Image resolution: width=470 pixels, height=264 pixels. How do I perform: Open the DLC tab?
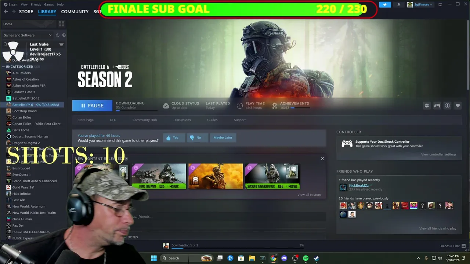pyautogui.click(x=113, y=120)
